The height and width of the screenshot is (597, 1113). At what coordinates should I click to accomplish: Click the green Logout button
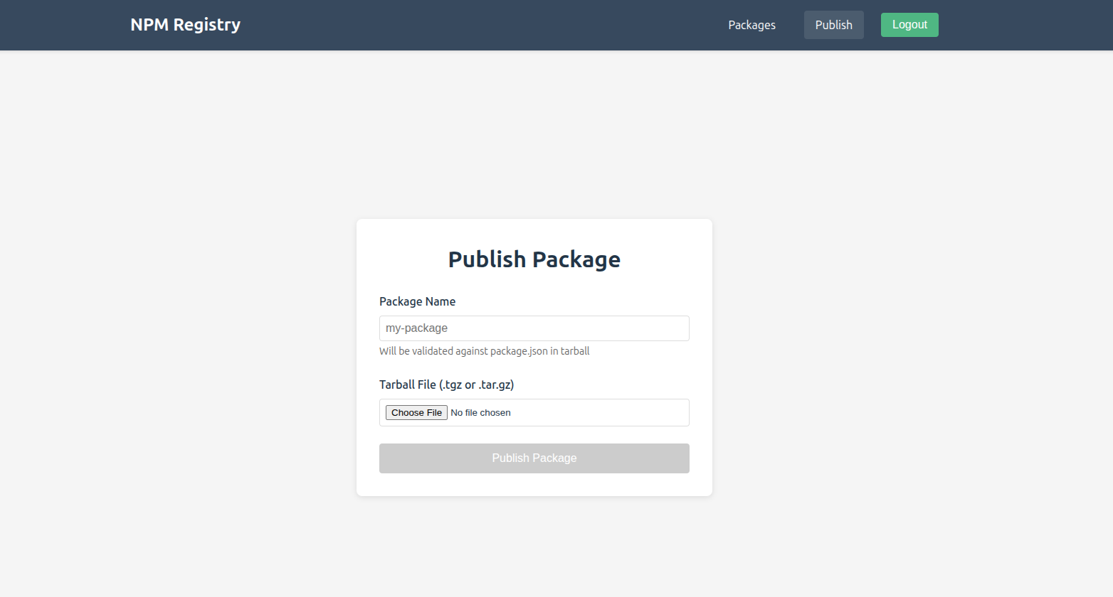(x=909, y=25)
